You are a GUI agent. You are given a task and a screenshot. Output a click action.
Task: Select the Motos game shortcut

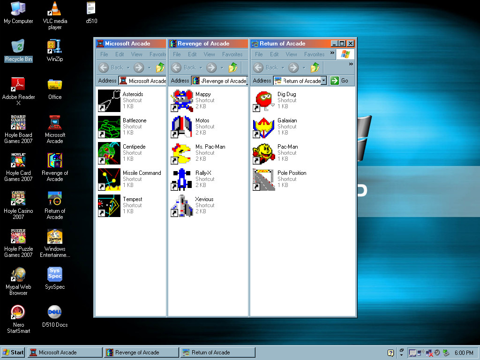coord(182,127)
